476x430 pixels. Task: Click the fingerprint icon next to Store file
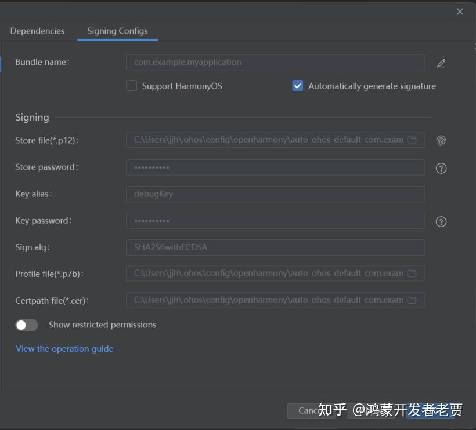click(x=441, y=140)
